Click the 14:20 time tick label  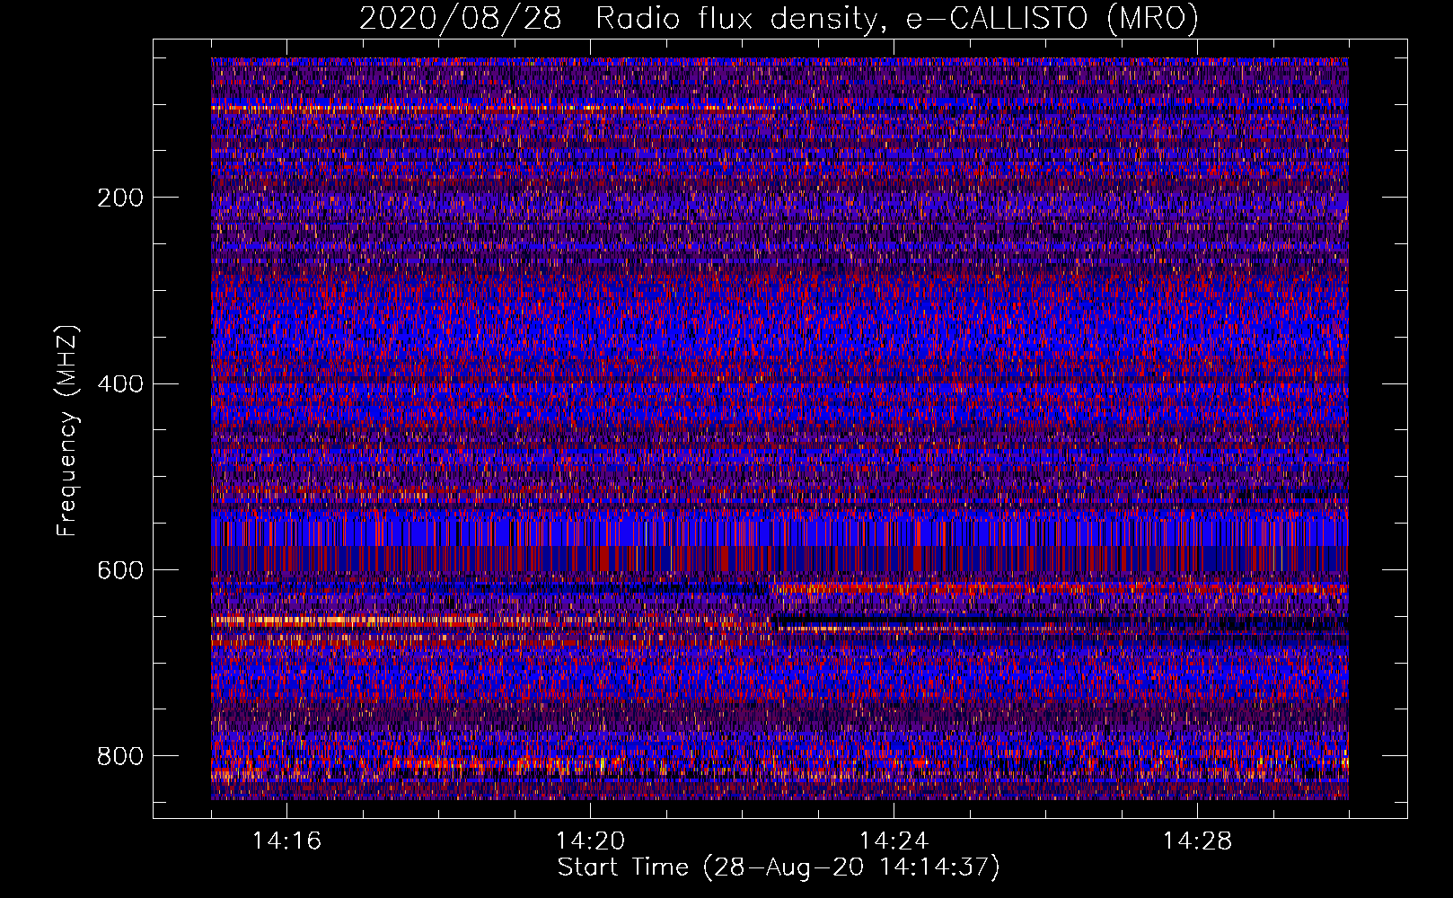(590, 841)
